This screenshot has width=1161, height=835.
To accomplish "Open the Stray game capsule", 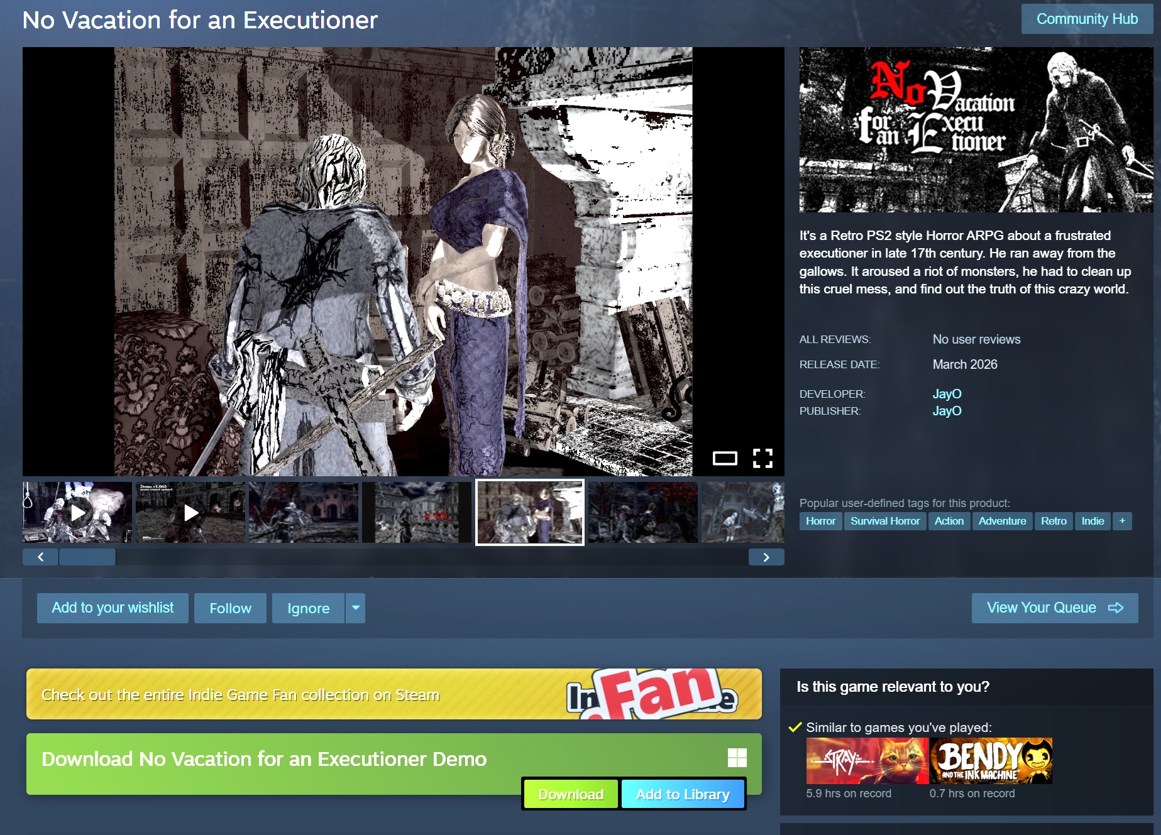I will pyautogui.click(x=867, y=761).
